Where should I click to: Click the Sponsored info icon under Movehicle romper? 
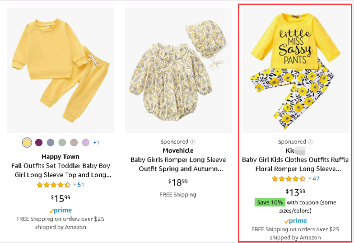click(x=193, y=142)
